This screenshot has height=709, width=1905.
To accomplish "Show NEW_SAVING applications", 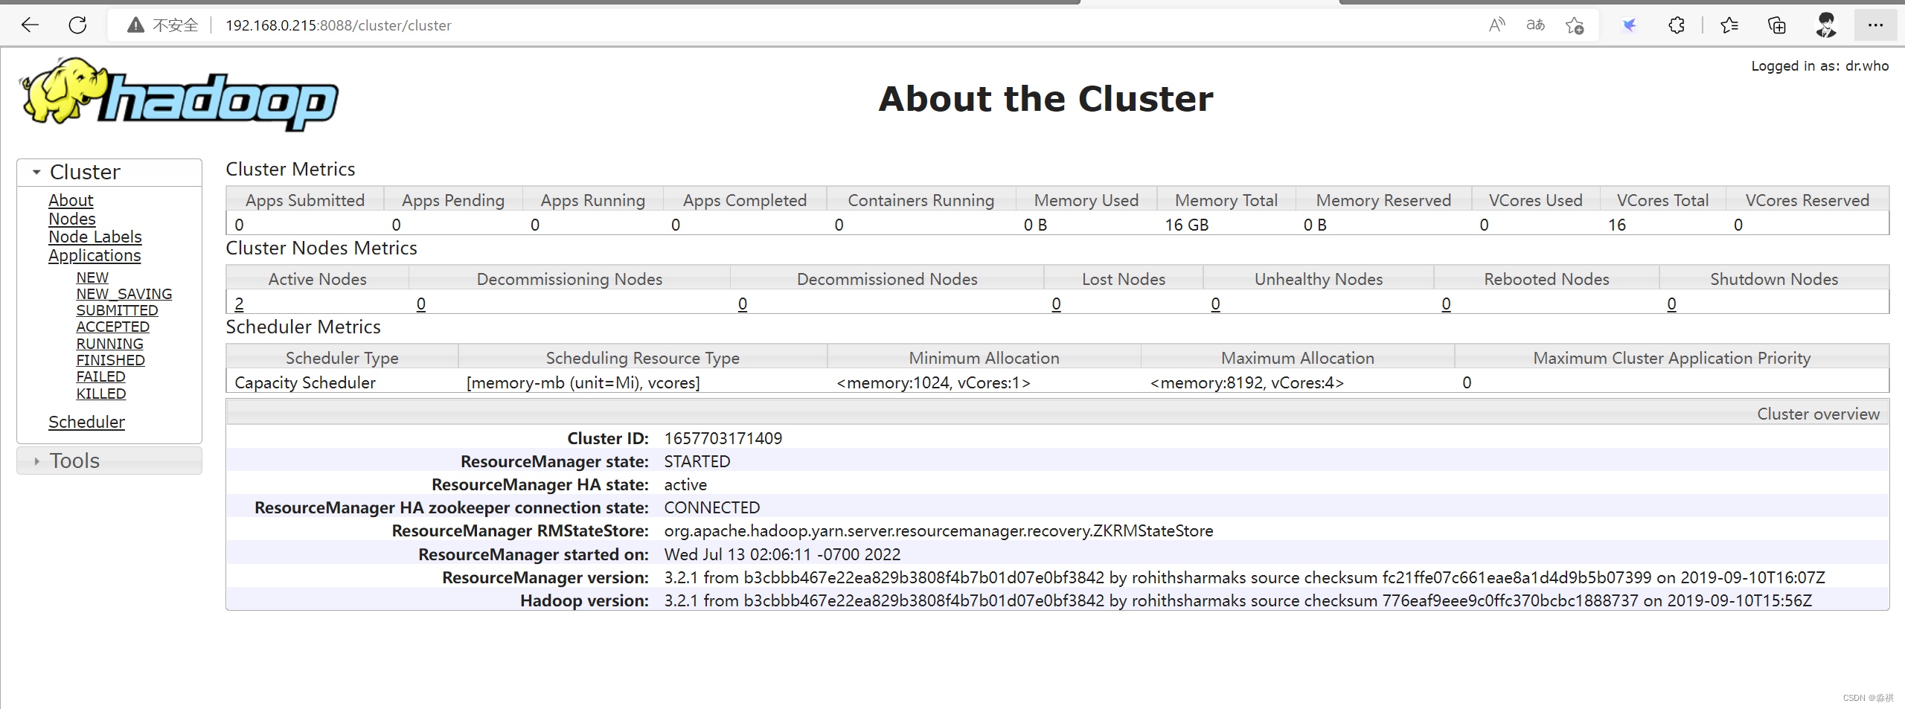I will [124, 294].
